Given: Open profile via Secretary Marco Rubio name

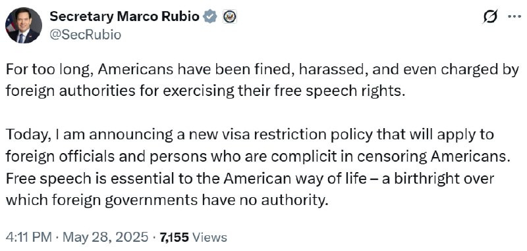Looking at the screenshot, I should 125,16.
